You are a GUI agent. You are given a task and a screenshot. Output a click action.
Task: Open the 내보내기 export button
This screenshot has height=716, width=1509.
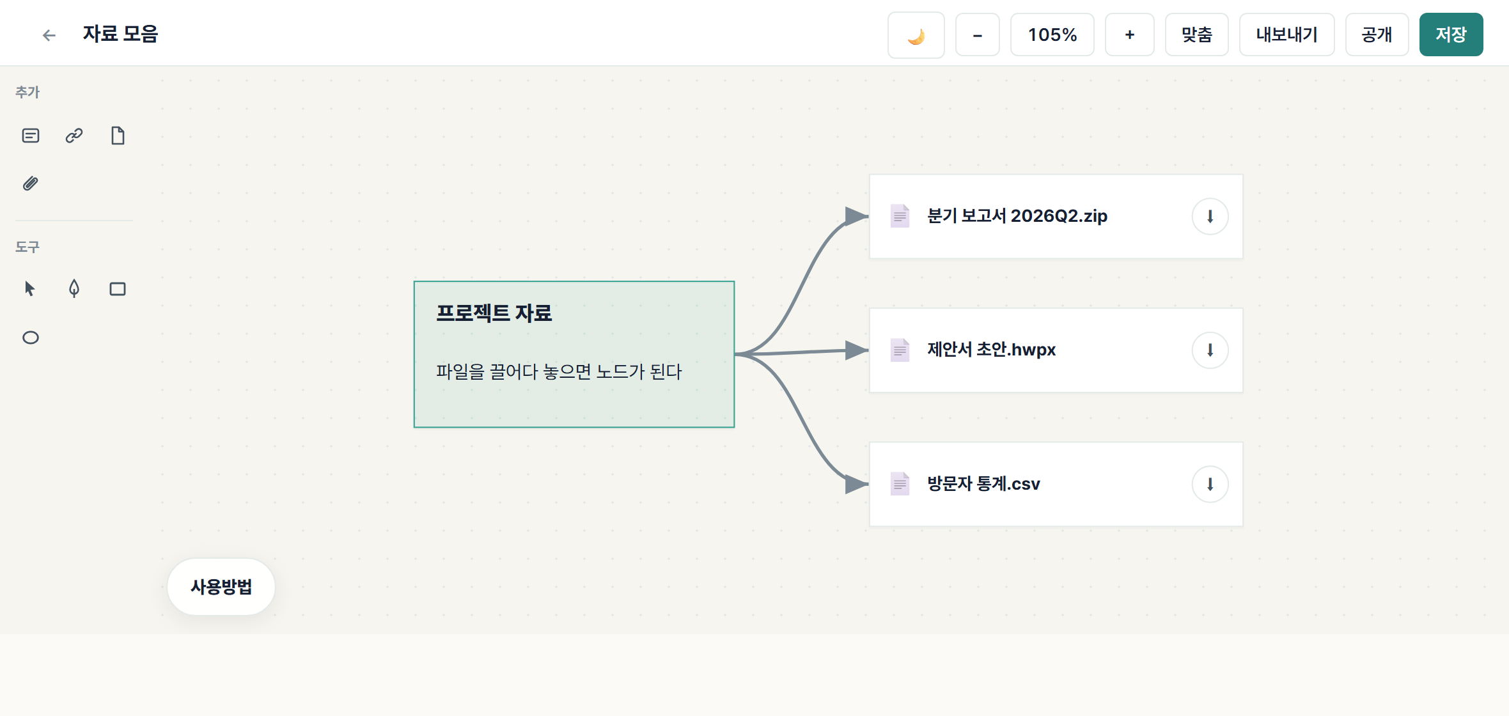pos(1287,35)
